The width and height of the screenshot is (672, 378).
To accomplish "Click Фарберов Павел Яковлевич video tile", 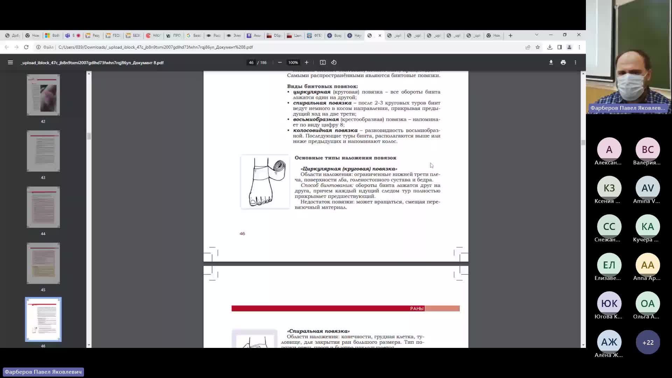I will (629, 57).
